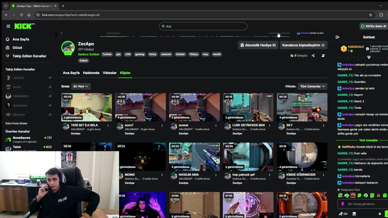
Task: Open browser extensions puzzle icon
Action: (x=381, y=15)
